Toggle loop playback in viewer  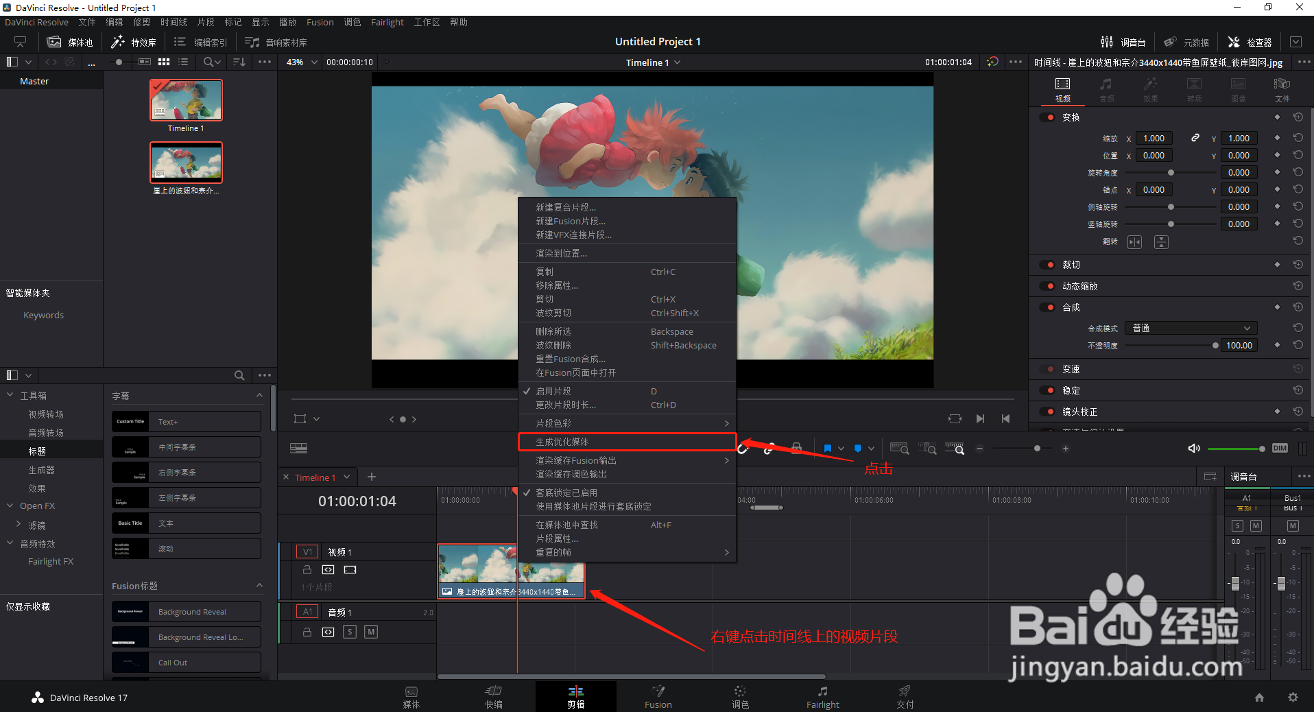click(955, 418)
